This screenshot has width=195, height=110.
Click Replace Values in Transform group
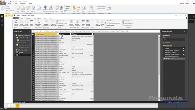pos(109,25)
